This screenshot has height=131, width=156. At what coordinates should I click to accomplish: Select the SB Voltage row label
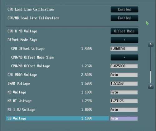(17, 119)
